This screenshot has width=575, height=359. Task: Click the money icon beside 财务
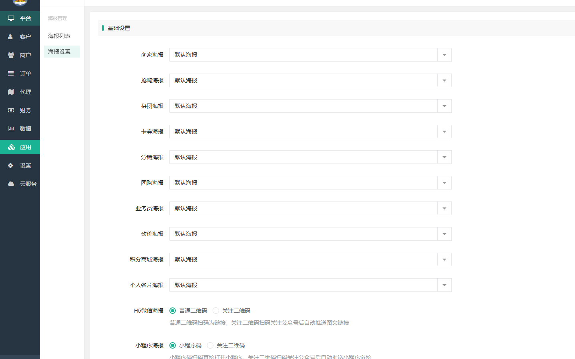(11, 110)
